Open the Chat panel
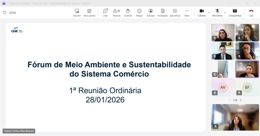This screenshot has width=260, height=136. click(x=105, y=13)
